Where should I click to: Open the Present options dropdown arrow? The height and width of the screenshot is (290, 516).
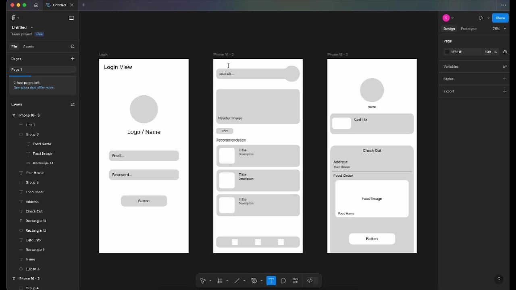click(488, 18)
